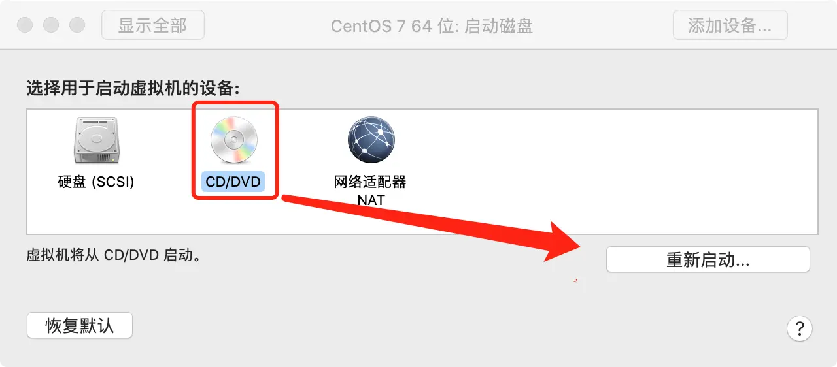The height and width of the screenshot is (367, 837).
Task: Minimize the window with the middle title-bar button
Action: [x=51, y=25]
